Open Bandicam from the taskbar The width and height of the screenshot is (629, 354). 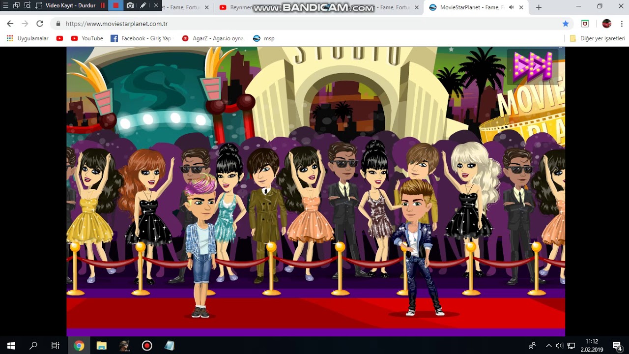tap(147, 346)
